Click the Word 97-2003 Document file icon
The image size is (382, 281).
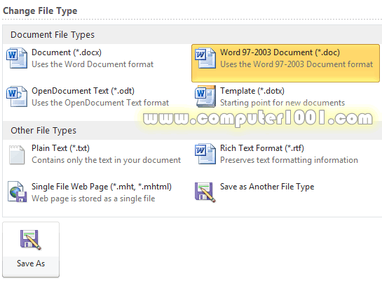(x=205, y=58)
